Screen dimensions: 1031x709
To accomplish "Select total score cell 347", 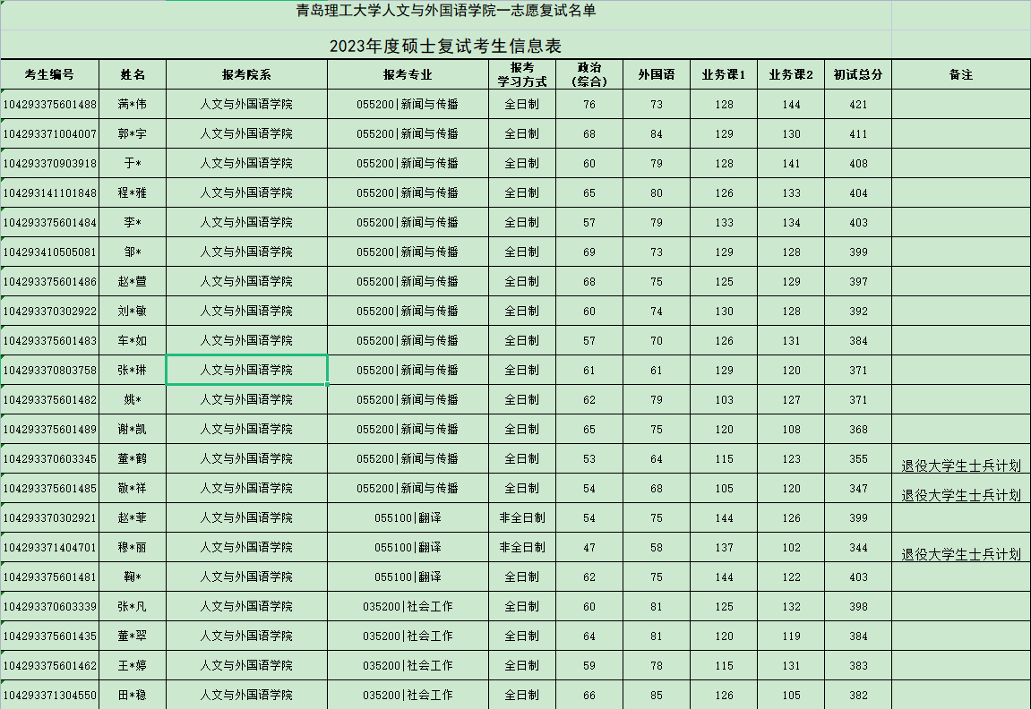I will coord(858,488).
